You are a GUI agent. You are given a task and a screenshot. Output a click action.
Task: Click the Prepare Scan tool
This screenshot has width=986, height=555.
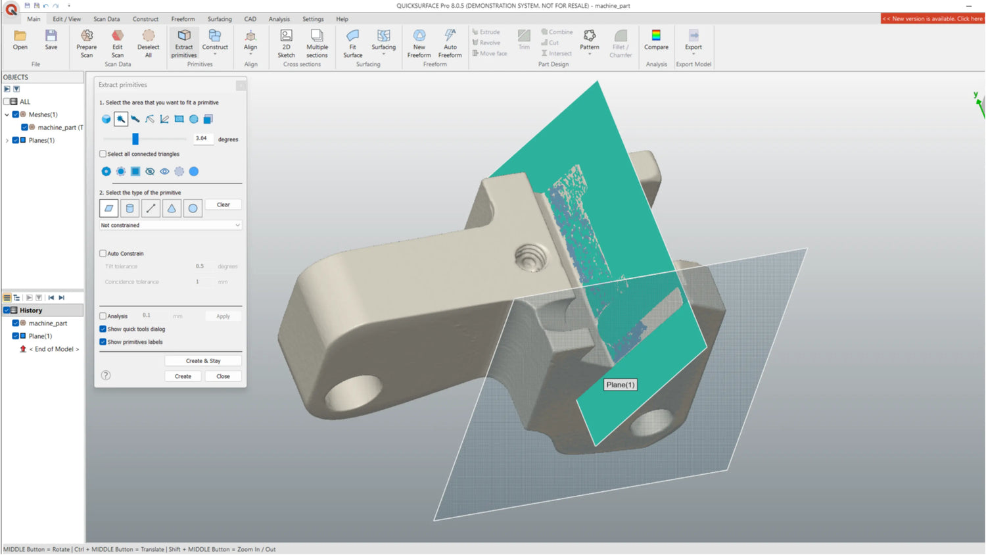[x=86, y=42]
